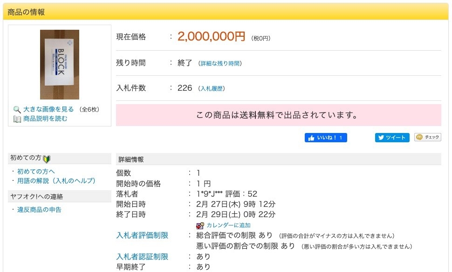The height and width of the screenshot is (272, 452).
Task: Click the mixi チェック icon
Action: [x=419, y=137]
